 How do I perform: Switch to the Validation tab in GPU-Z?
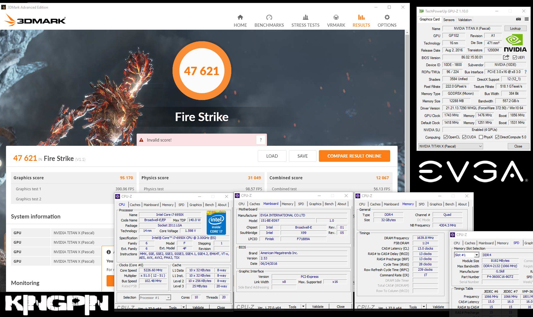(x=465, y=20)
